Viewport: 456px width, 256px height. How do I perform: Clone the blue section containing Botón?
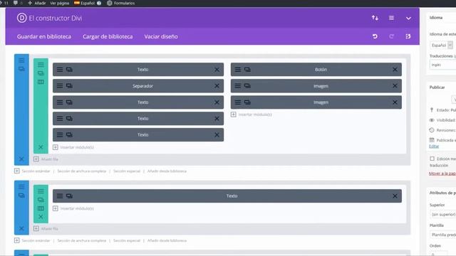21,69
